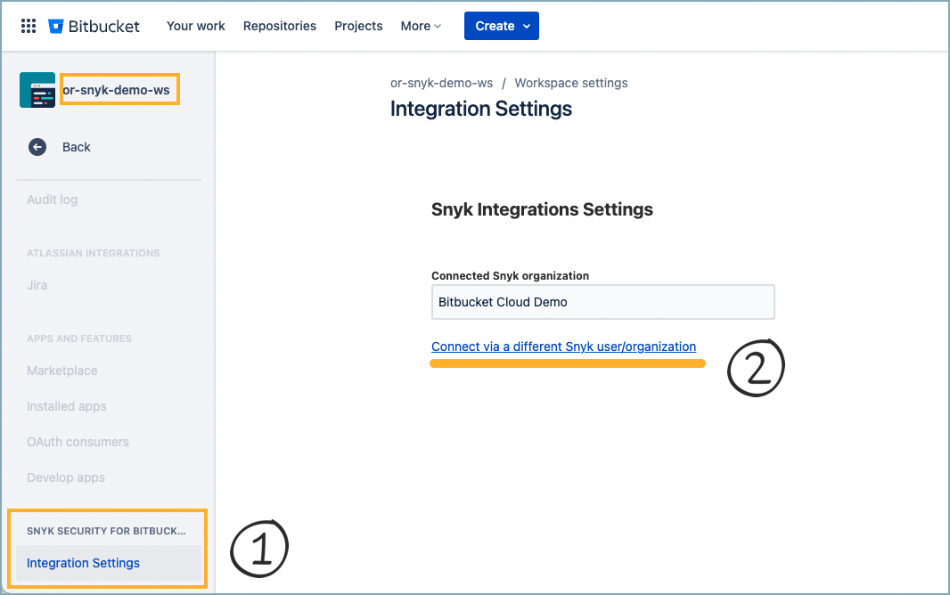Screen dimensions: 950x595
Task: Click Connect via a different Snyk user/organization
Action: [x=563, y=346]
